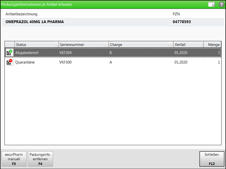Click the help question mark icon
Screen dimensions: 226x169
point(221,5)
